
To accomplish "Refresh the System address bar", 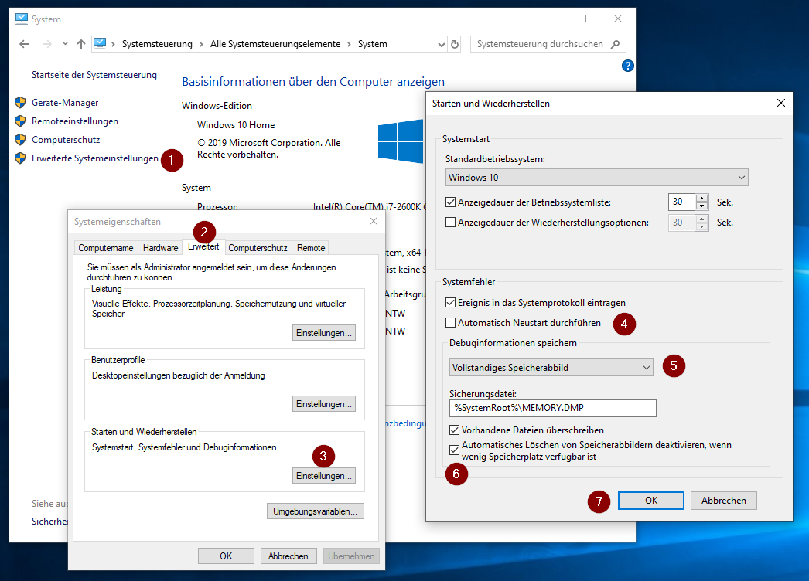I will point(455,44).
